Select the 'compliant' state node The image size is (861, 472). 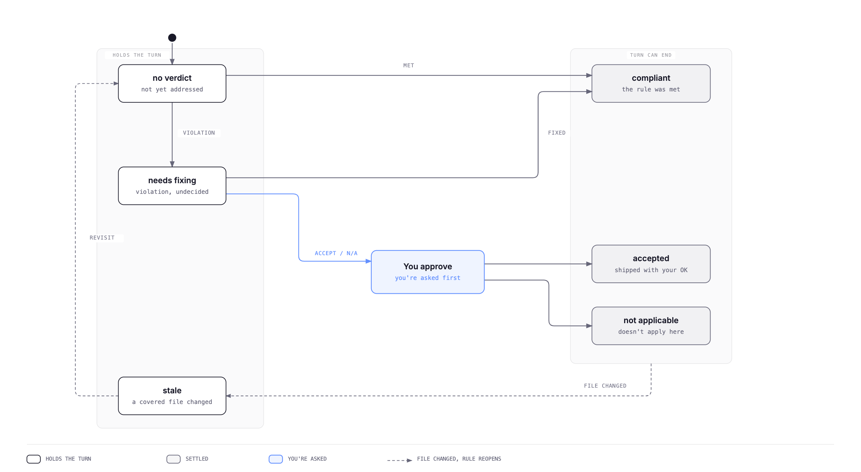pos(651,84)
